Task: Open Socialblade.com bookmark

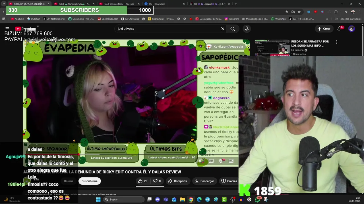Action: (108, 19)
